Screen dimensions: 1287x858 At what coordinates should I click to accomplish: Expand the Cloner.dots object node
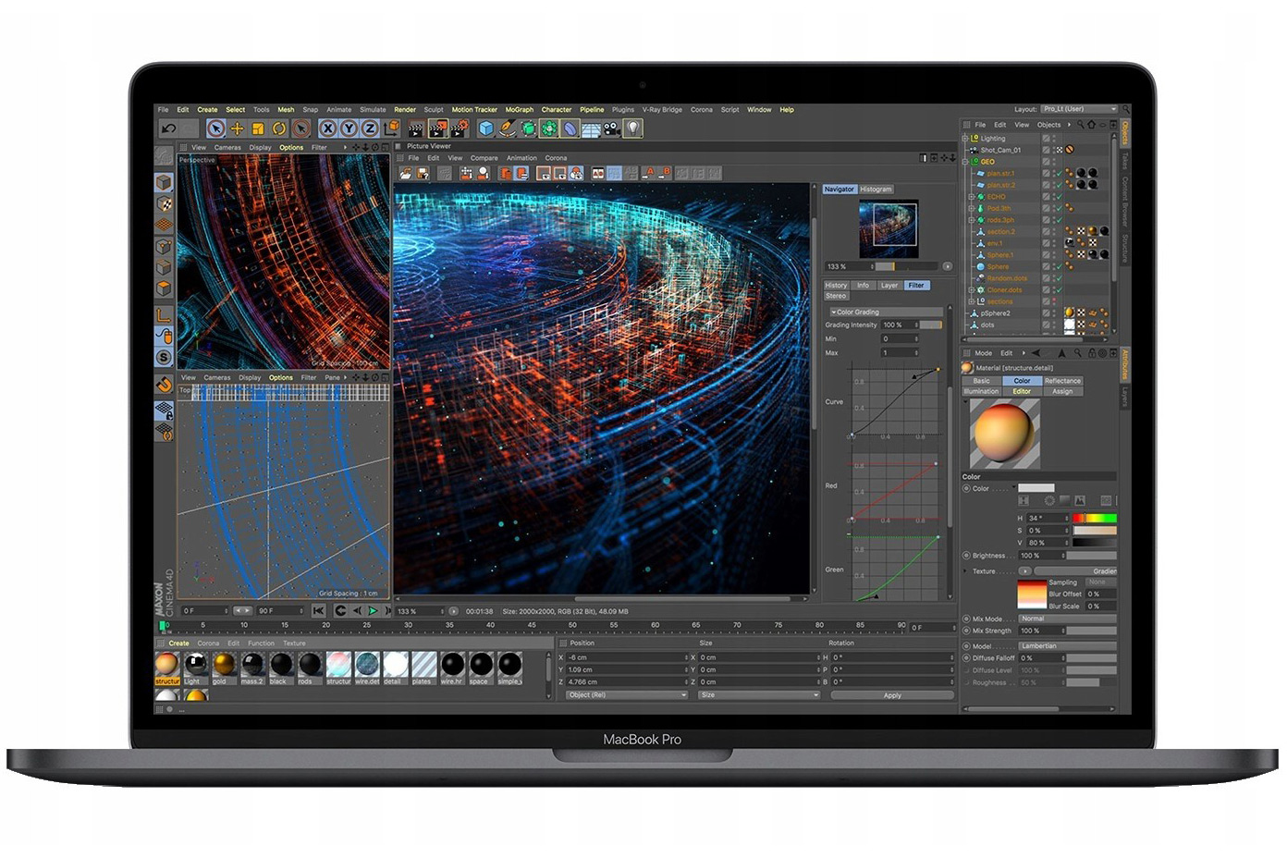pos(972,290)
